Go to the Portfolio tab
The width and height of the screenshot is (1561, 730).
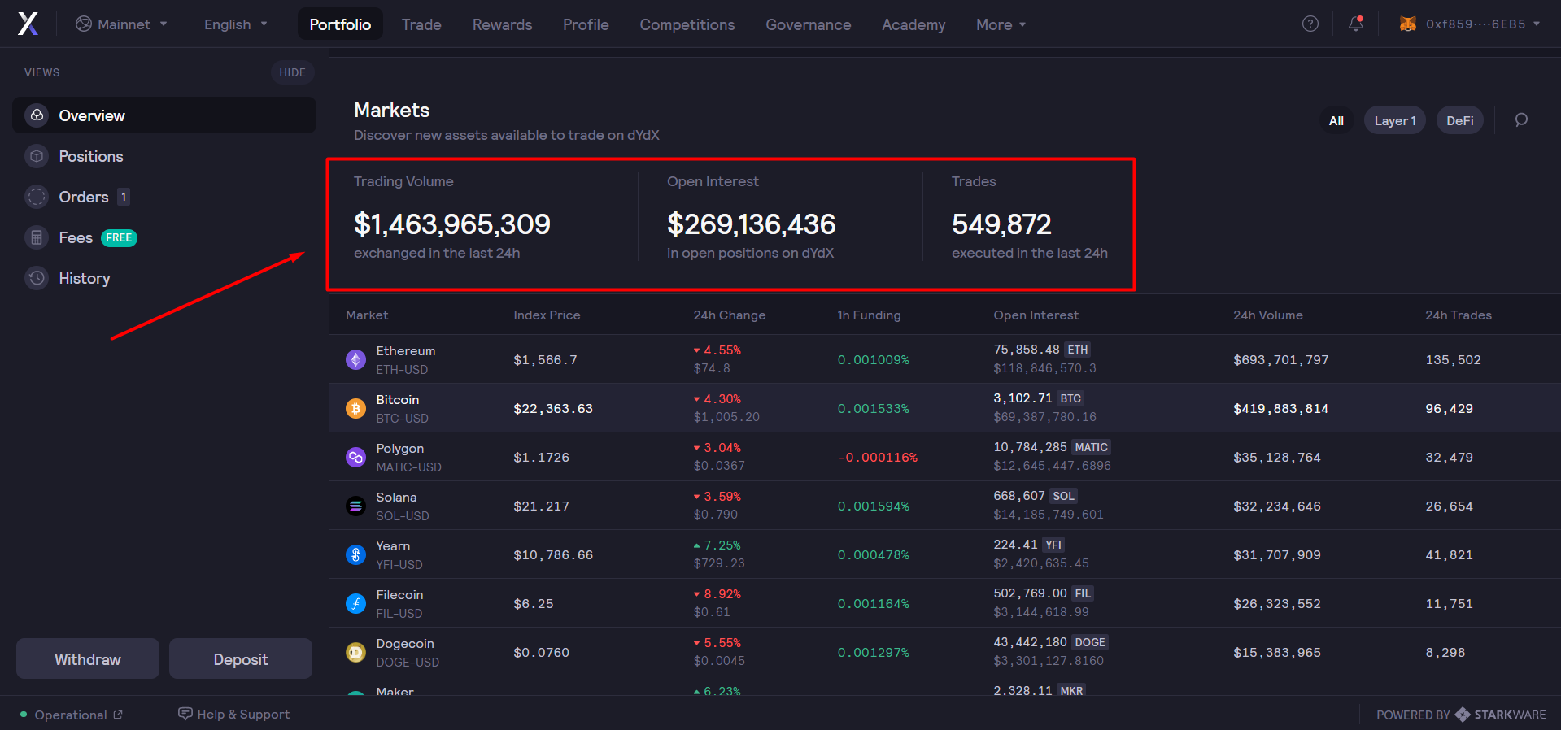pyautogui.click(x=340, y=24)
